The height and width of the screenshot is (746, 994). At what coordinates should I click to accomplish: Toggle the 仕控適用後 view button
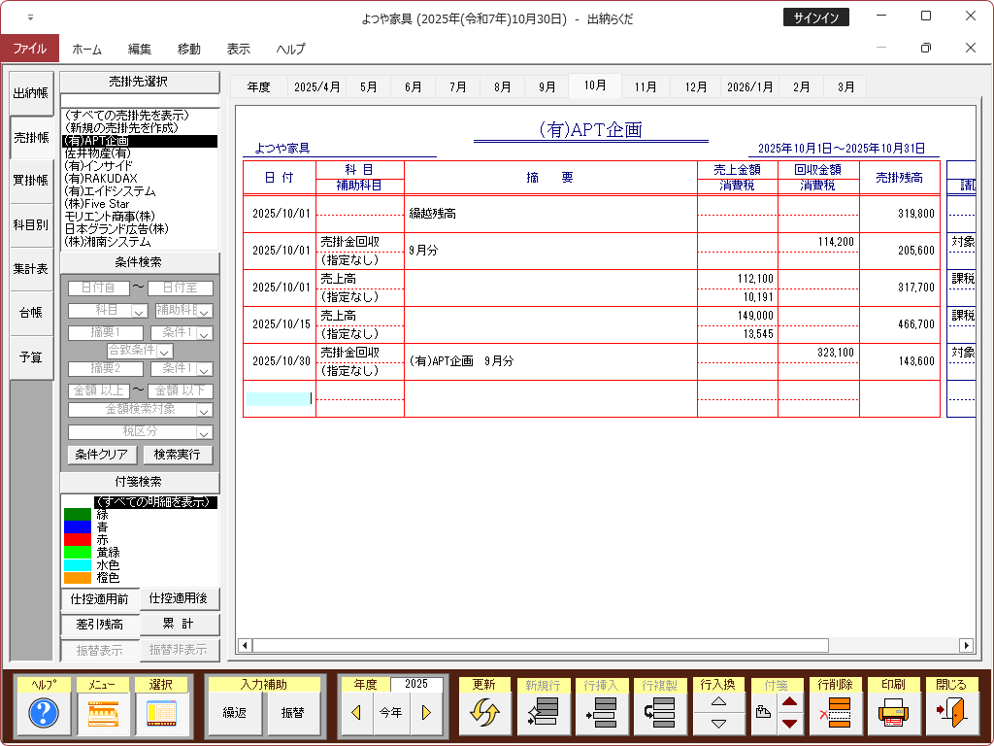coord(180,598)
